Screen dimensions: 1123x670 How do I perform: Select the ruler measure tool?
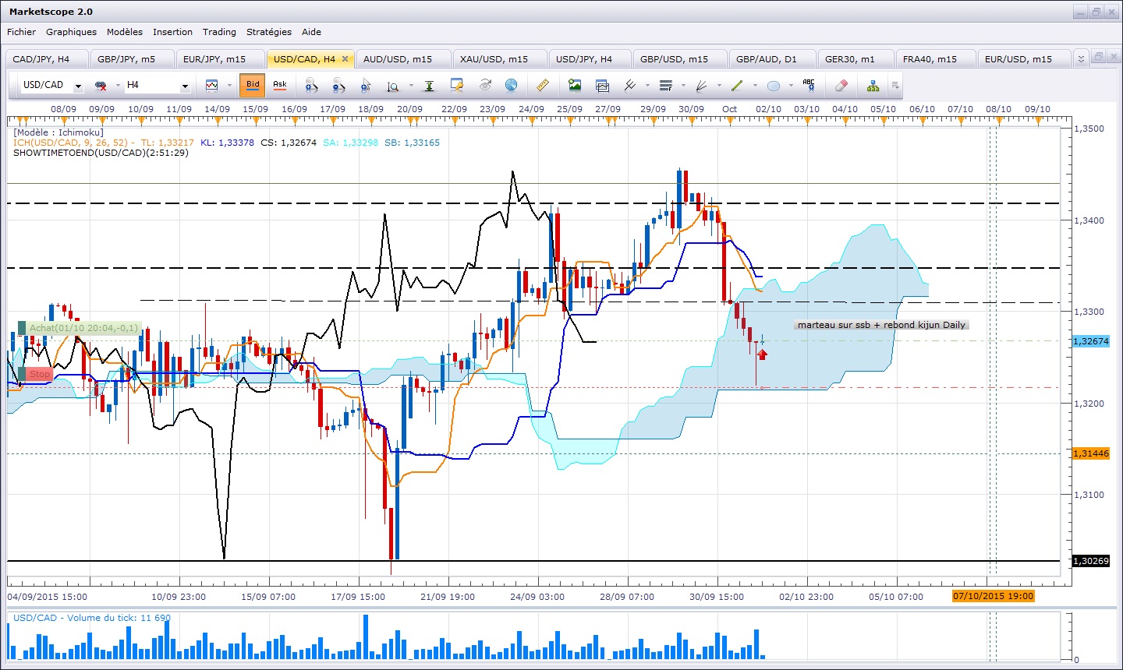pos(544,85)
